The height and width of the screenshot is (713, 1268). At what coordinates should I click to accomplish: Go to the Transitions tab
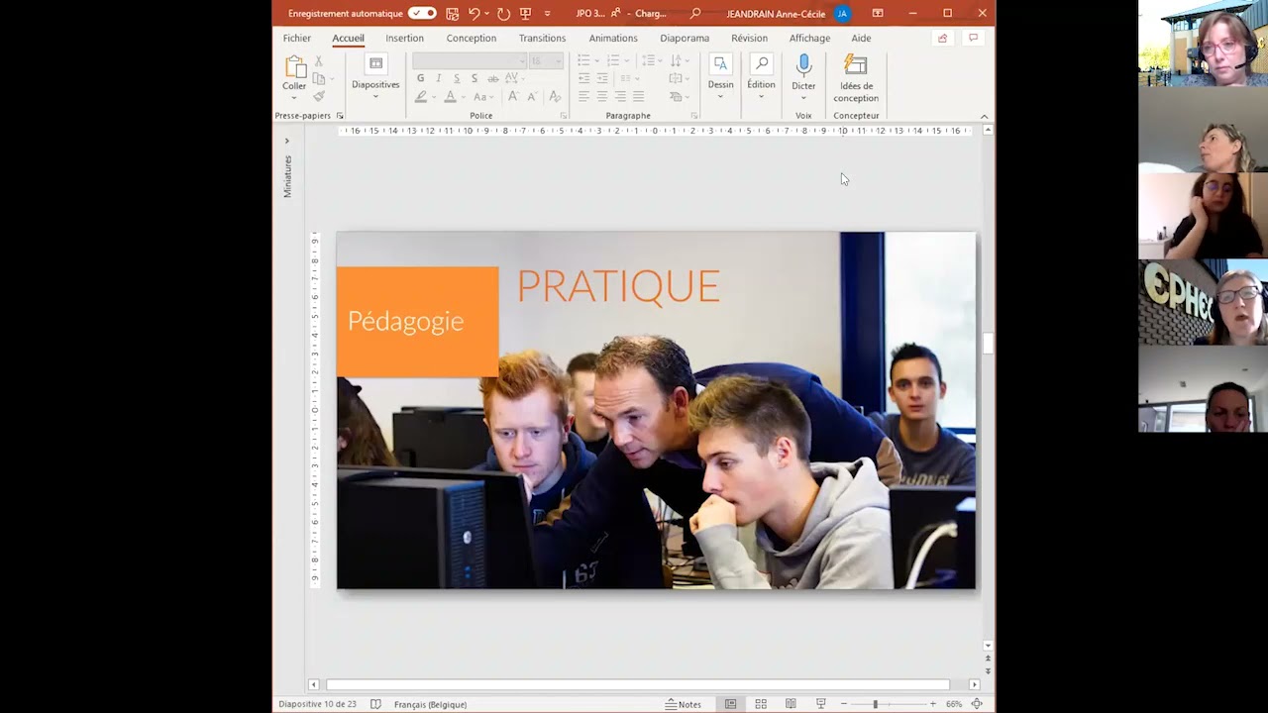pos(542,38)
